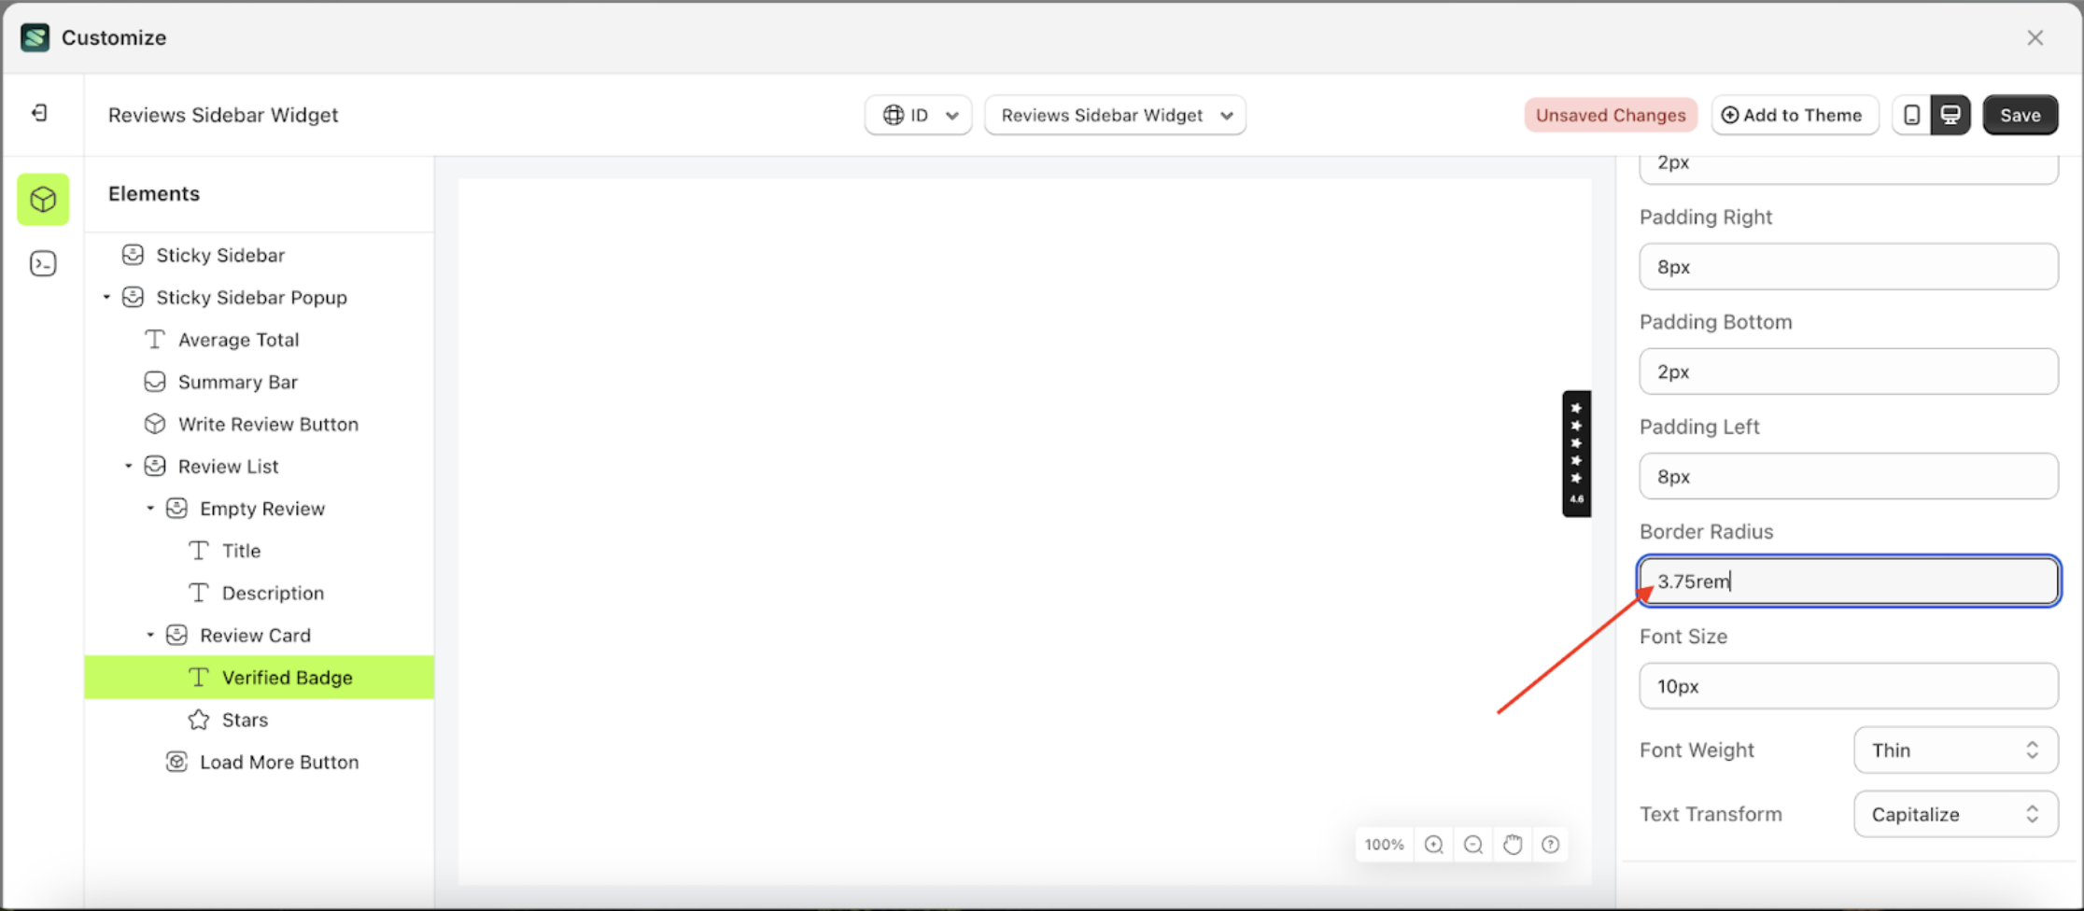Collapse the Review List expander
The image size is (2084, 911).
tap(129, 466)
